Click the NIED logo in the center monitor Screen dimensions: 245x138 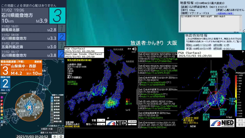point(117,123)
